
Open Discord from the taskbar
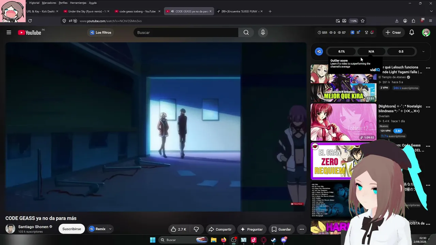284,240
